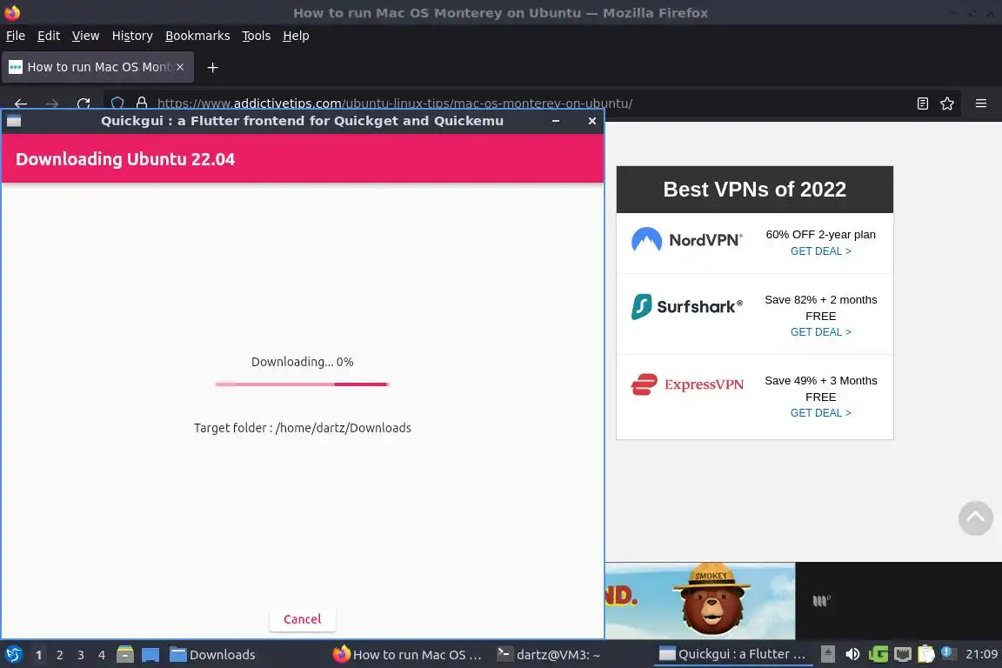Click the update notifier tray icon

pos(948,652)
